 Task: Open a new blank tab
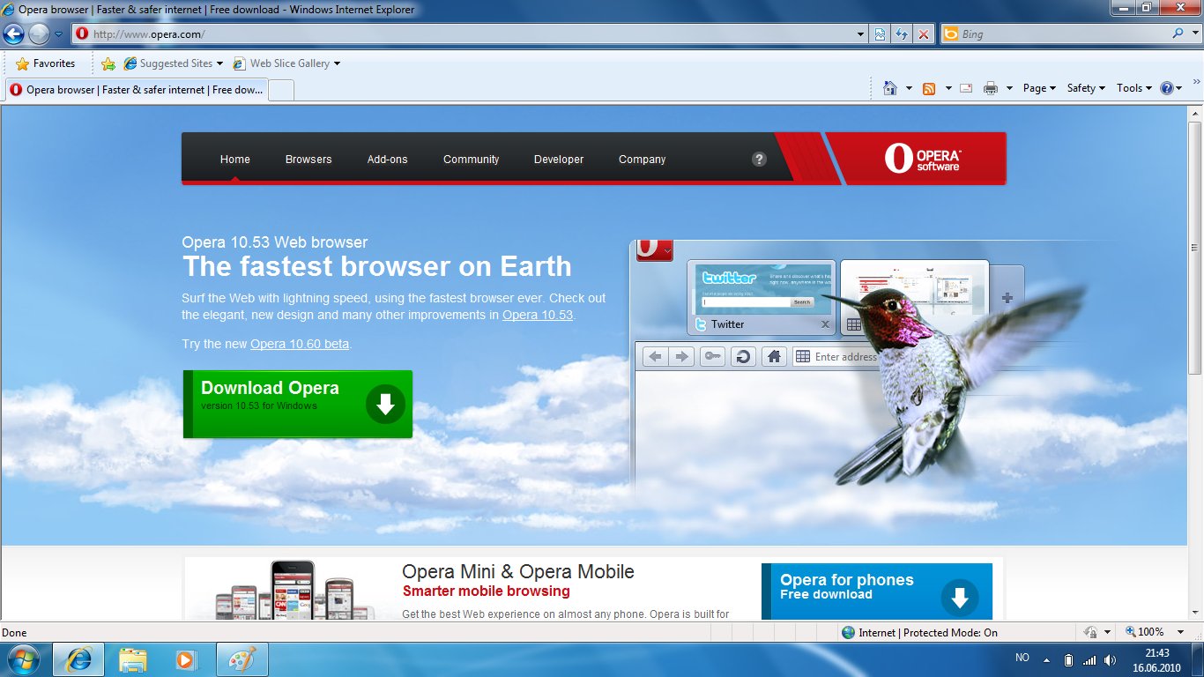[x=280, y=90]
